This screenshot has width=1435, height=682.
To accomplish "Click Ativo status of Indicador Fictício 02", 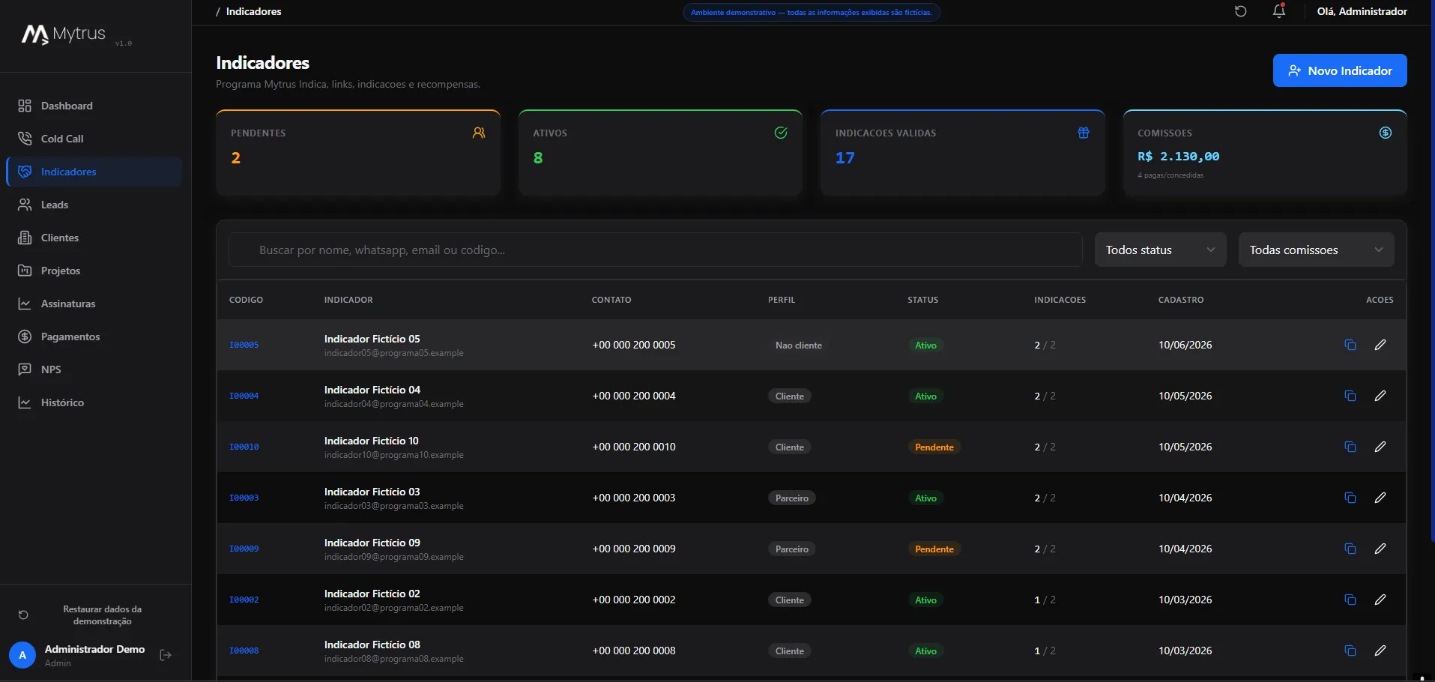I will tap(925, 600).
